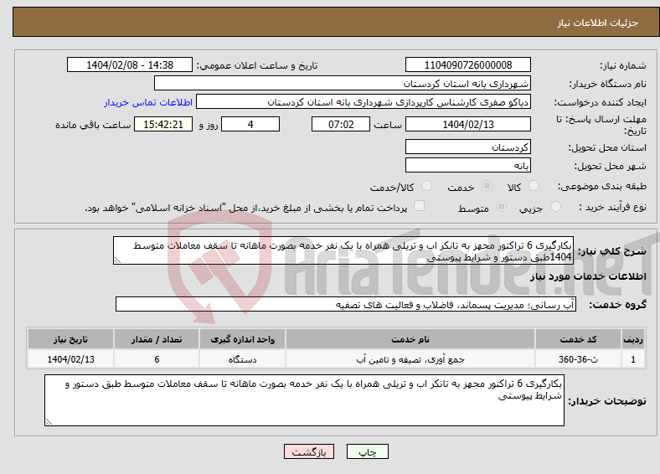Toggle اسناد خزانه اسلامی payment checkbox
Screen dimensions: 660x474
419,205
